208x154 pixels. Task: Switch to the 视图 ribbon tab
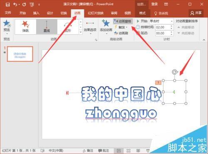tap(128, 13)
